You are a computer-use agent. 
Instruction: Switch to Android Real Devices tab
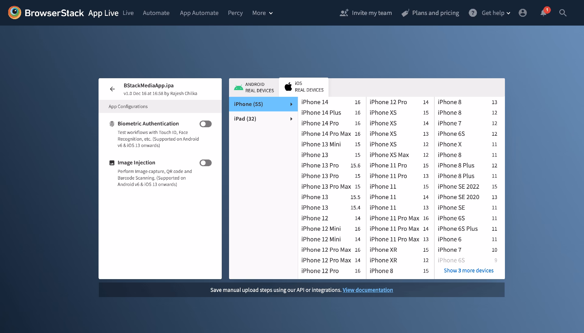[254, 87]
